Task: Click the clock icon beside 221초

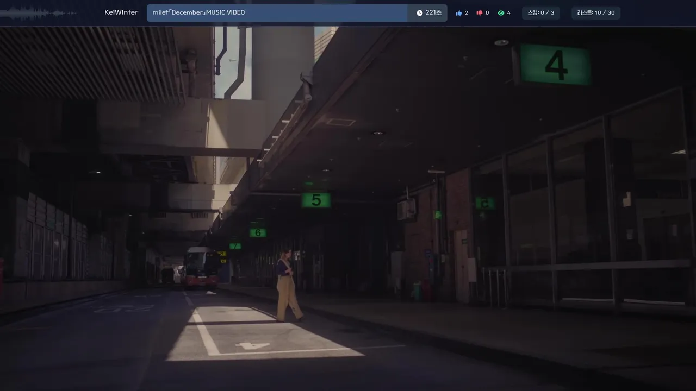Action: (420, 13)
